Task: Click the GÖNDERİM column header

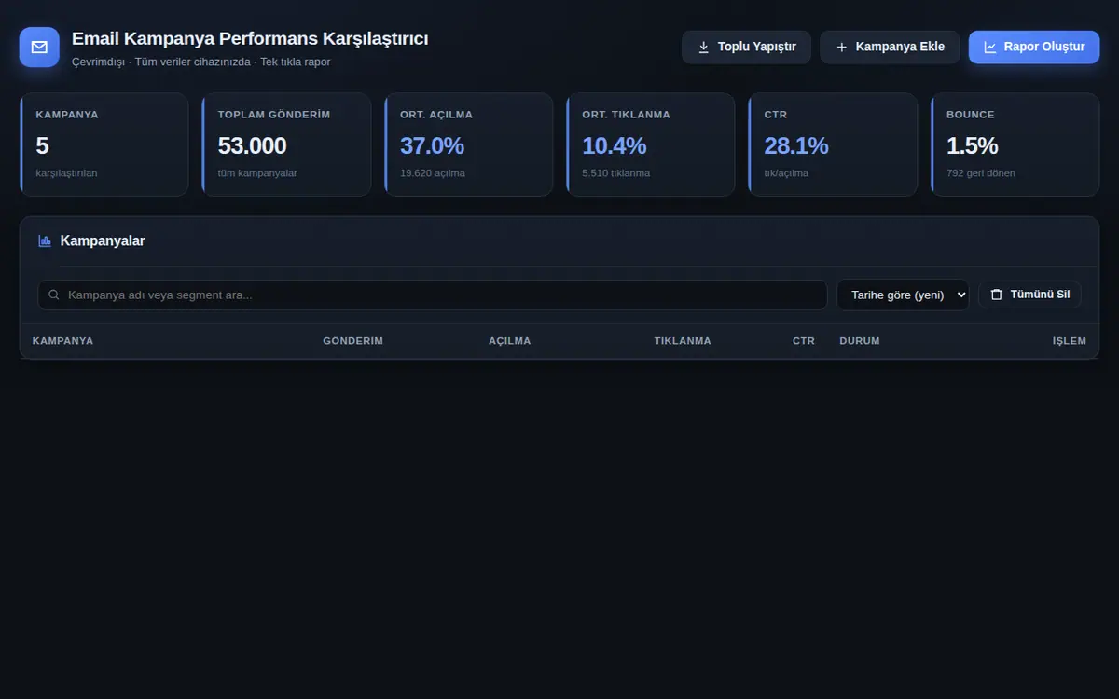Action: click(352, 341)
